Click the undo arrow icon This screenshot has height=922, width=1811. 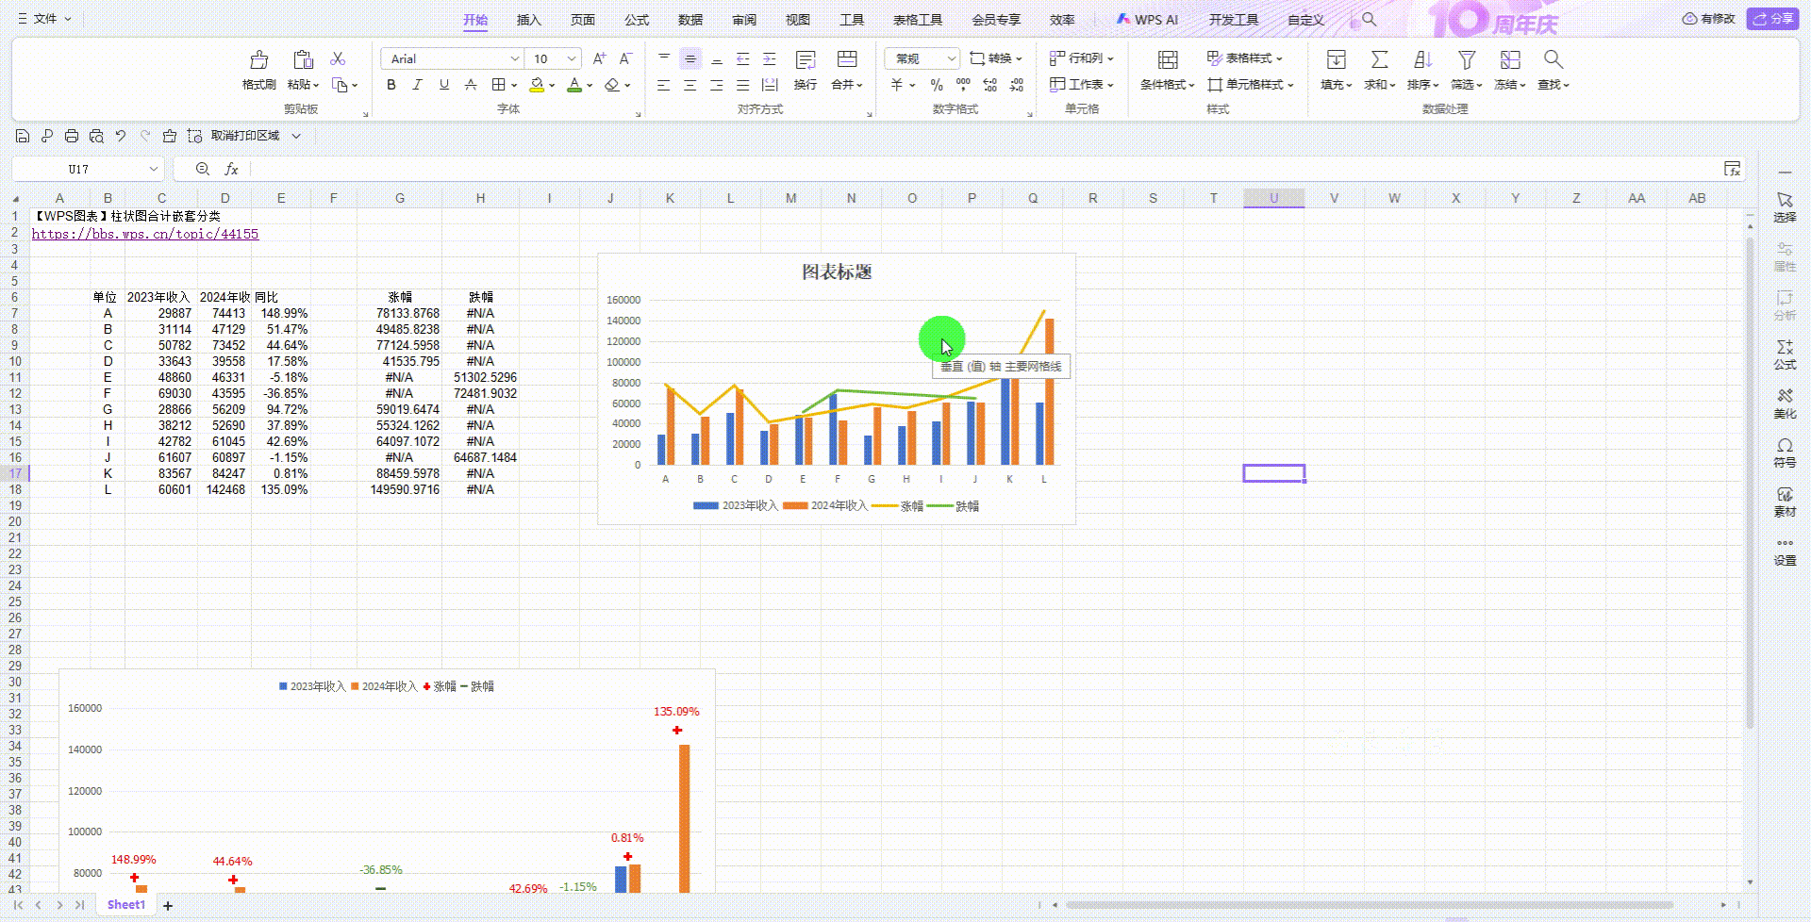point(121,136)
